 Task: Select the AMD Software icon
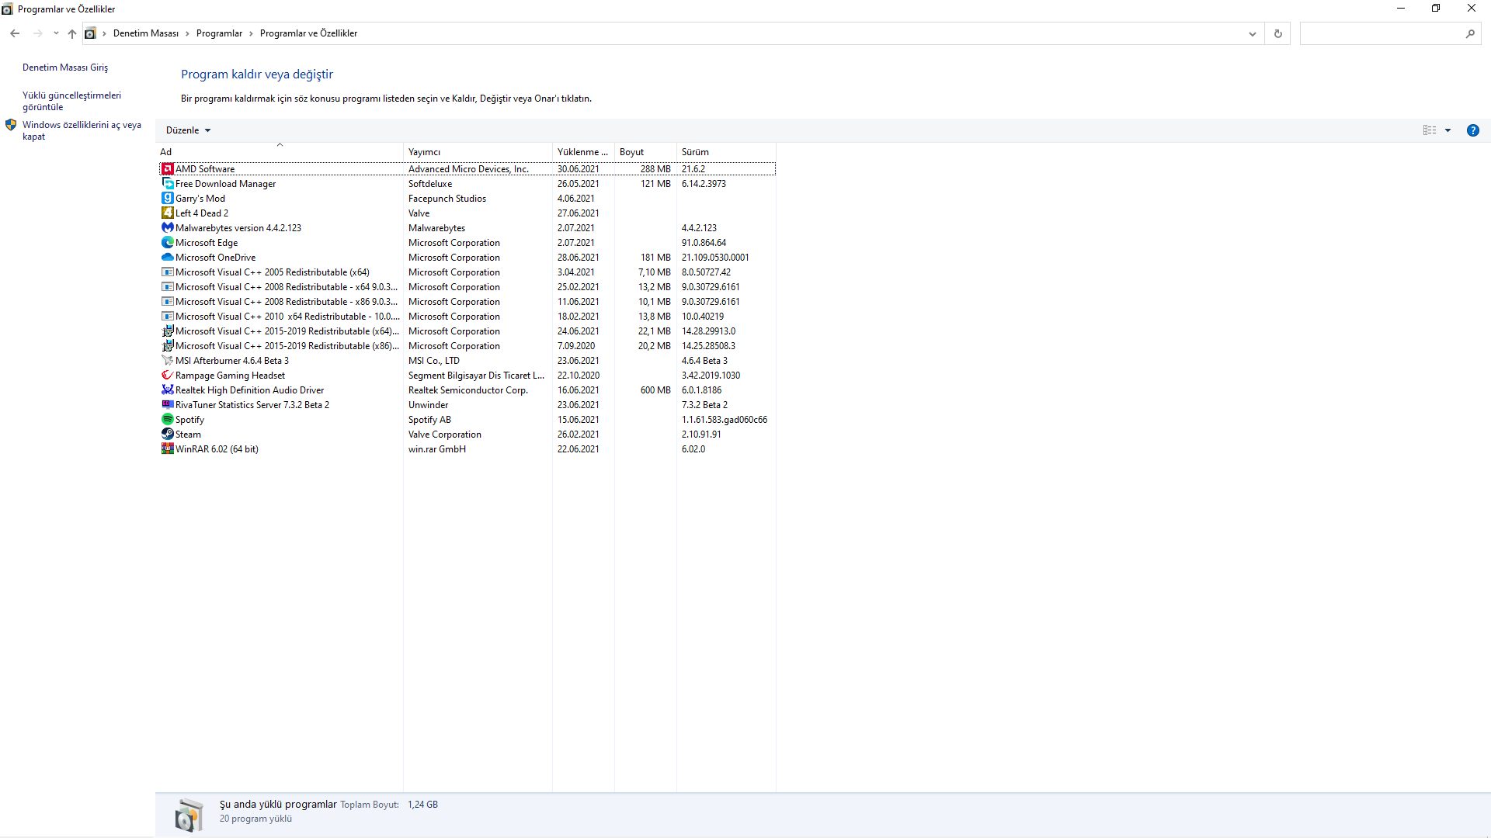click(167, 169)
